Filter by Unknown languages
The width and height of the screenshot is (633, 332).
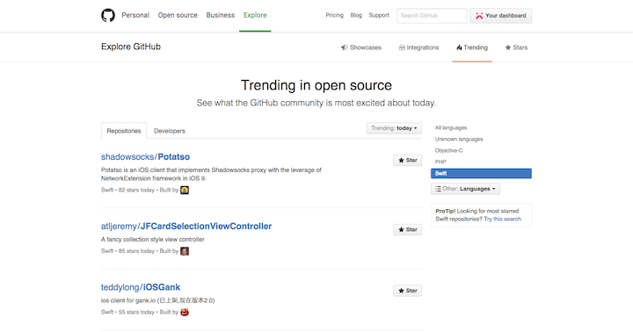(x=459, y=139)
